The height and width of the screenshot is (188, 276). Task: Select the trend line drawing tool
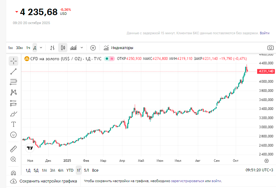13,72
